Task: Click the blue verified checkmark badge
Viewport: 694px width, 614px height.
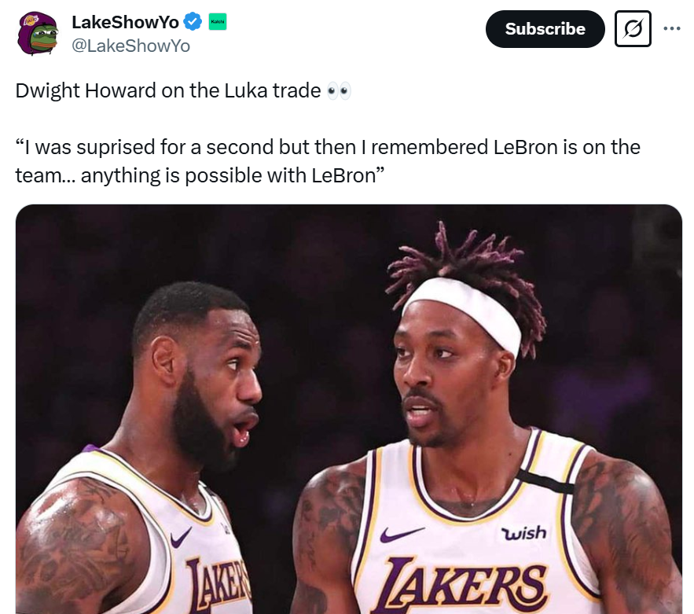Action: pyautogui.click(x=193, y=22)
